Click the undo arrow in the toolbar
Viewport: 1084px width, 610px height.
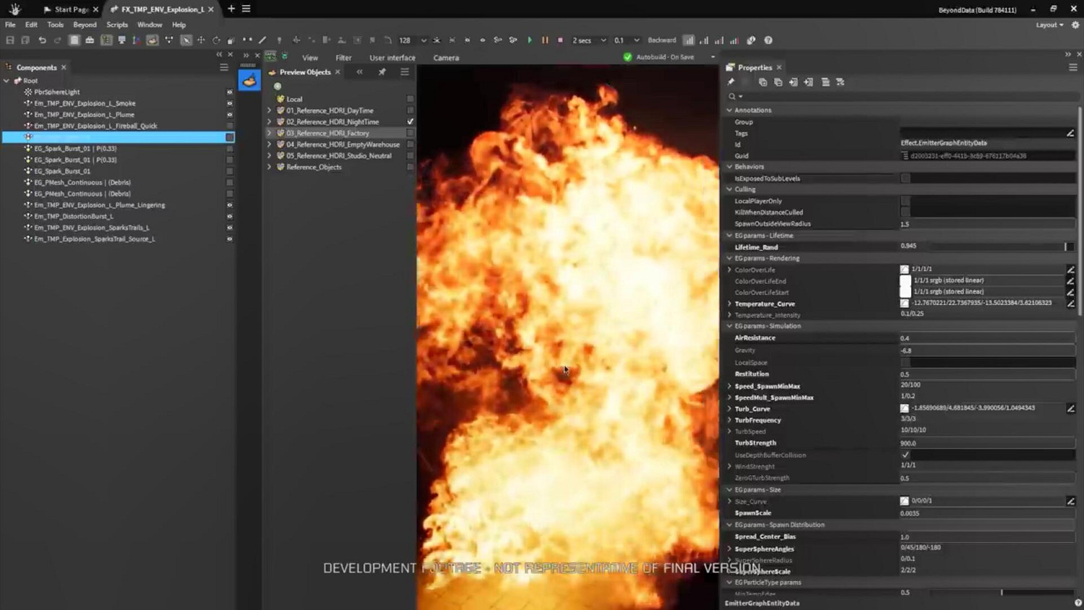click(x=42, y=40)
